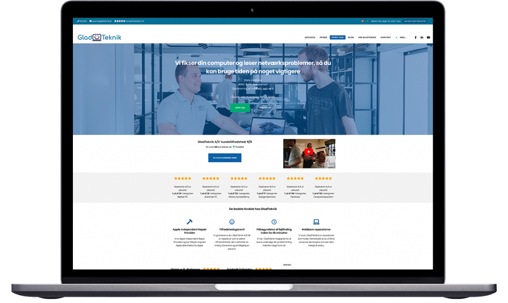Click the stars above Stationær PC ranking

[210, 179]
